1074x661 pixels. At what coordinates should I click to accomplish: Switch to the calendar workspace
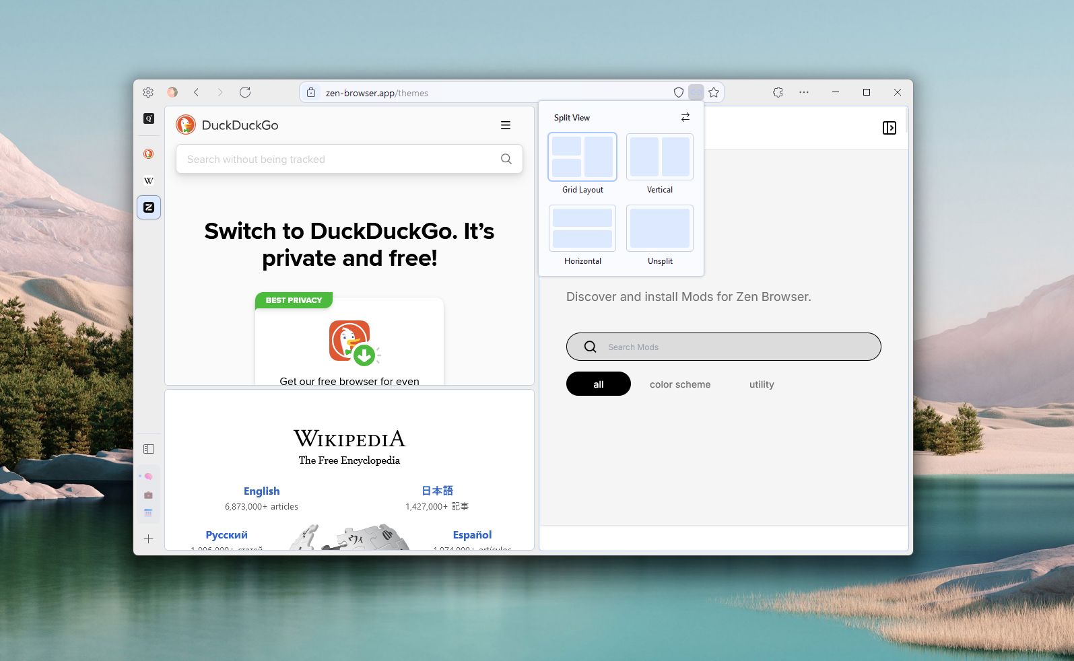click(x=148, y=512)
